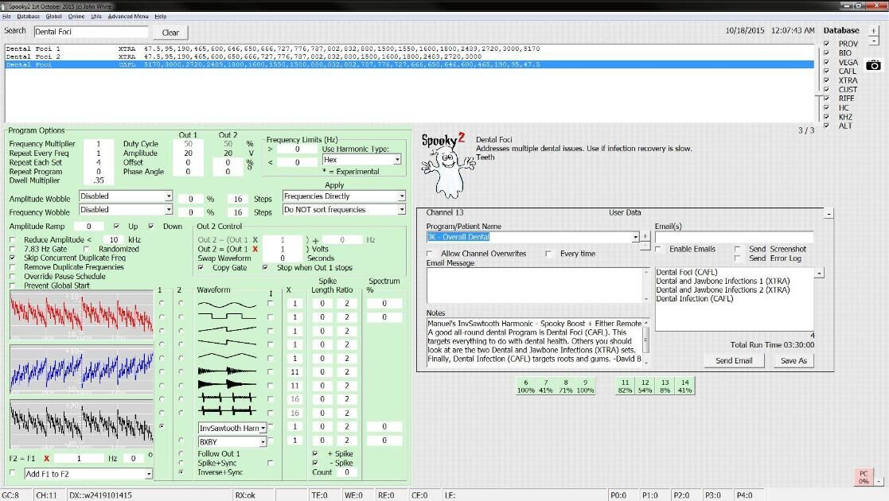Toggle the CAFL database checkbox
889x501 pixels.
point(826,72)
